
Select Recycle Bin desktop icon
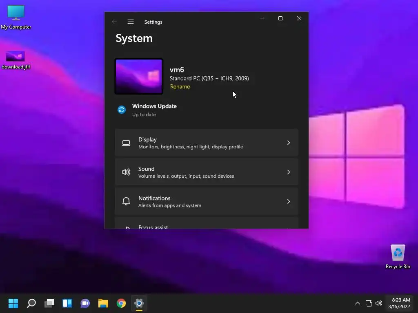point(398,256)
